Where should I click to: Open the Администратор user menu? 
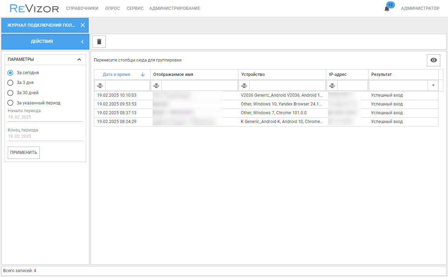[420, 8]
